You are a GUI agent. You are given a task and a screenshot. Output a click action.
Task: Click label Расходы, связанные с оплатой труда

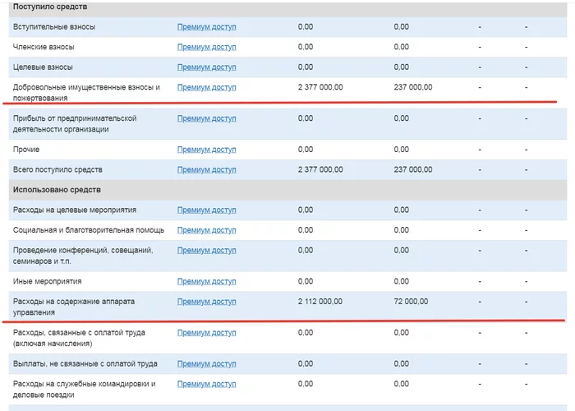[x=79, y=338]
